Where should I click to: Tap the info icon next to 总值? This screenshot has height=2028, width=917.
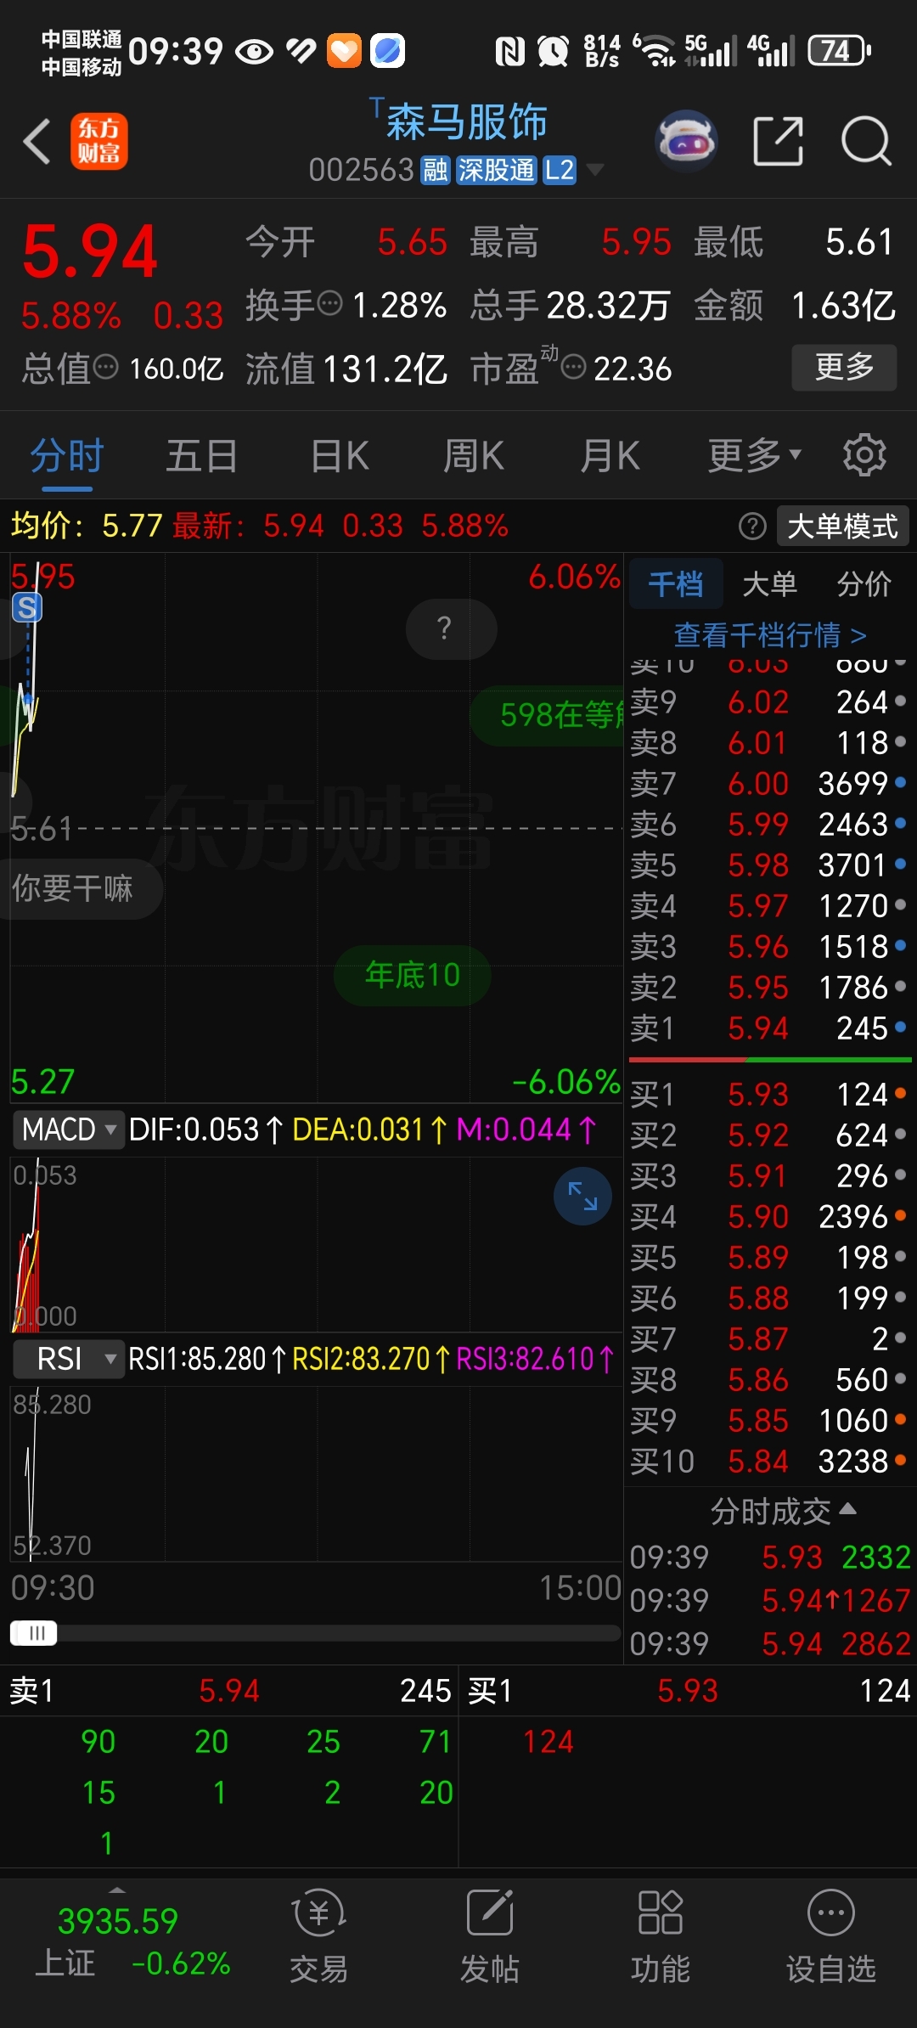(105, 367)
